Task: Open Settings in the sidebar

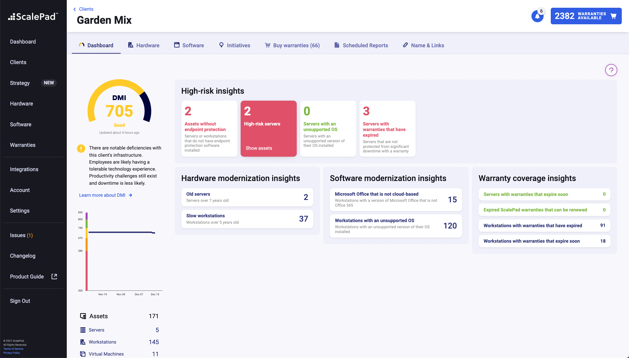Action: [20, 211]
